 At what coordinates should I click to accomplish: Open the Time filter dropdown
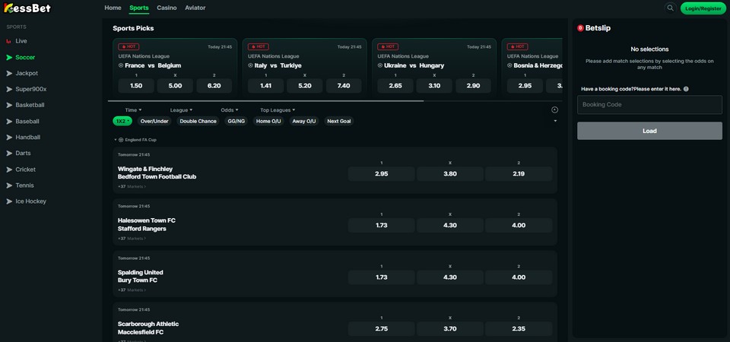point(133,110)
